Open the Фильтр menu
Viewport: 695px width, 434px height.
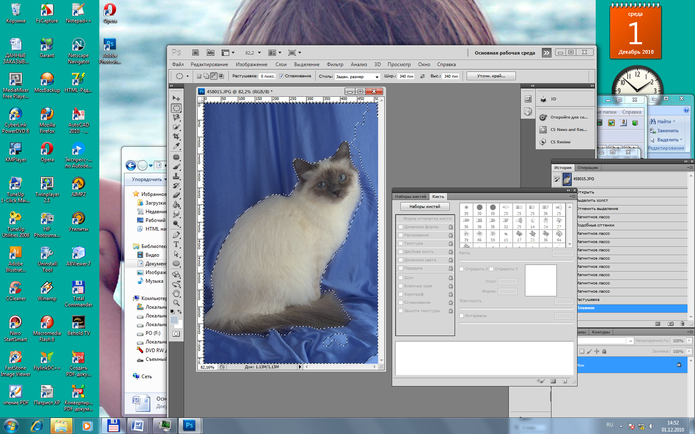[x=335, y=64]
